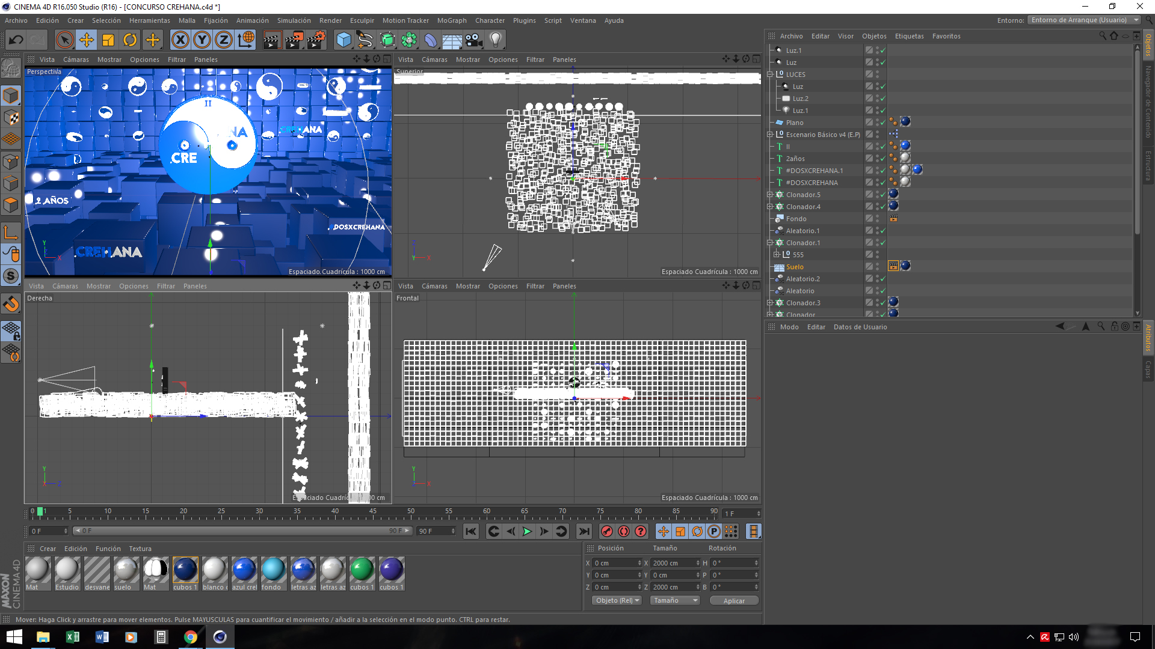Go to start of timeline

click(471, 531)
